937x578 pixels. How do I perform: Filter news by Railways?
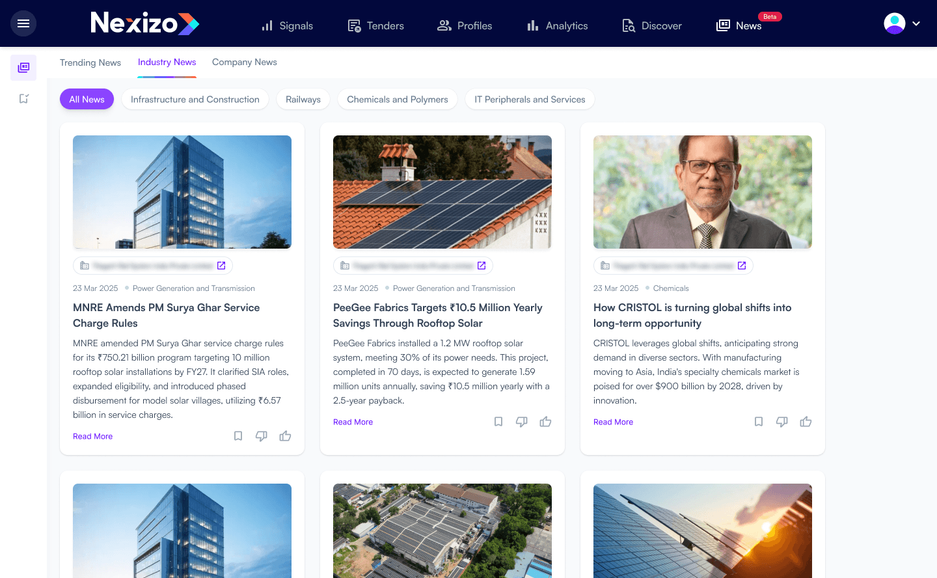click(x=303, y=99)
